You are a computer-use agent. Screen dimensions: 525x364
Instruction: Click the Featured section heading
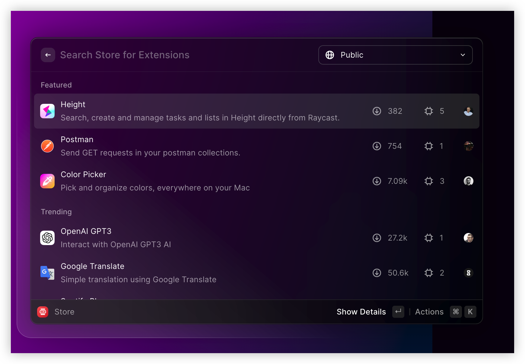coord(56,85)
